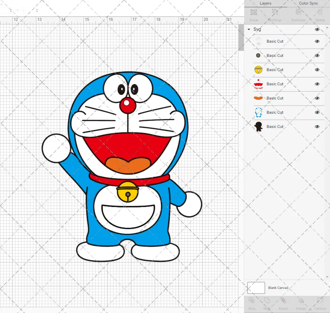The image size is (330, 313).
Task: Hide the blue body outline layer
Action: tap(317, 112)
